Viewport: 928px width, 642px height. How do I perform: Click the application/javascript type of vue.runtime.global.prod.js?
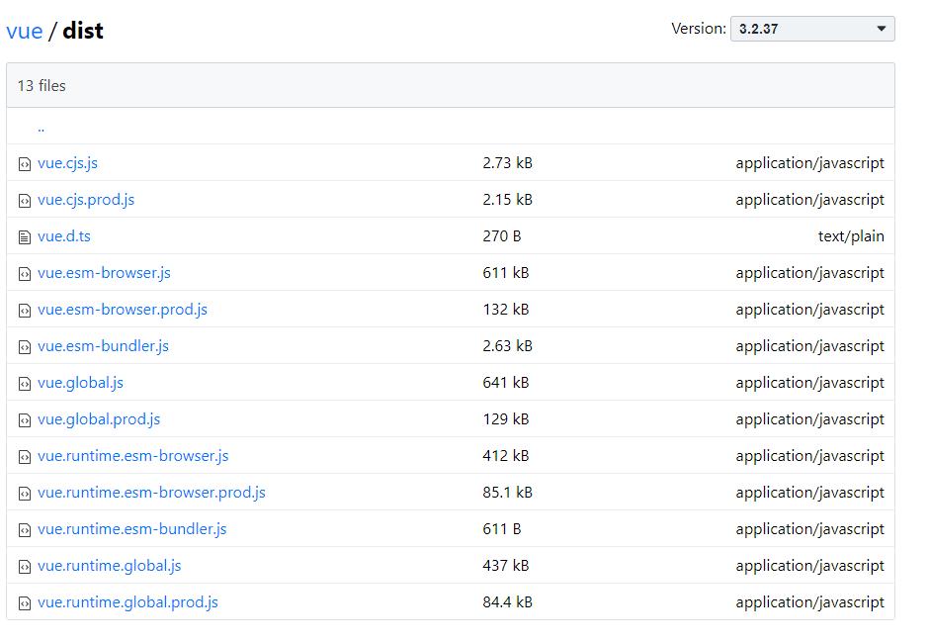[809, 602]
